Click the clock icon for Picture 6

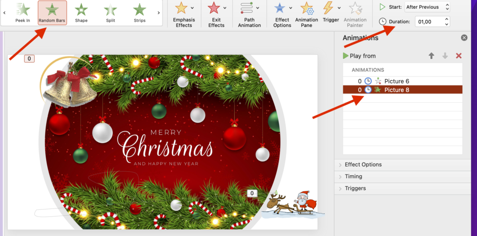pos(368,81)
